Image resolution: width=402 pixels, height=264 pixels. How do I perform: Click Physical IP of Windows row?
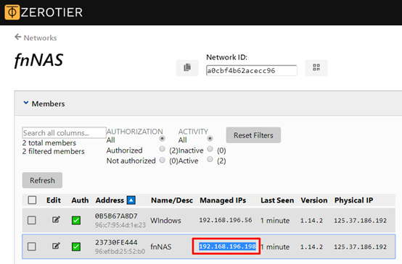[x=360, y=221]
